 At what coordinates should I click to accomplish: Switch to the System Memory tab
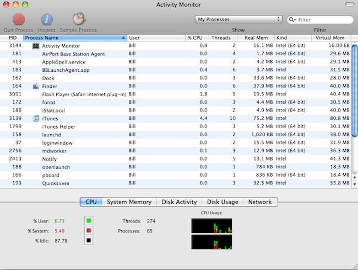click(129, 202)
